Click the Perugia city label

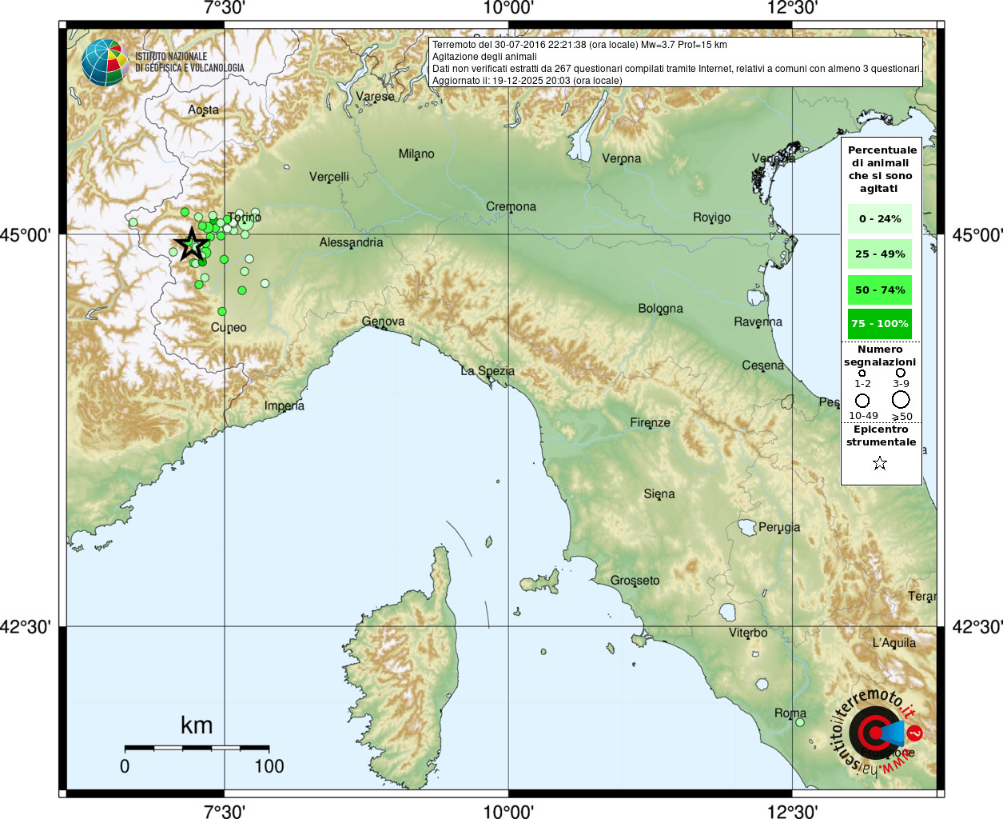(779, 528)
